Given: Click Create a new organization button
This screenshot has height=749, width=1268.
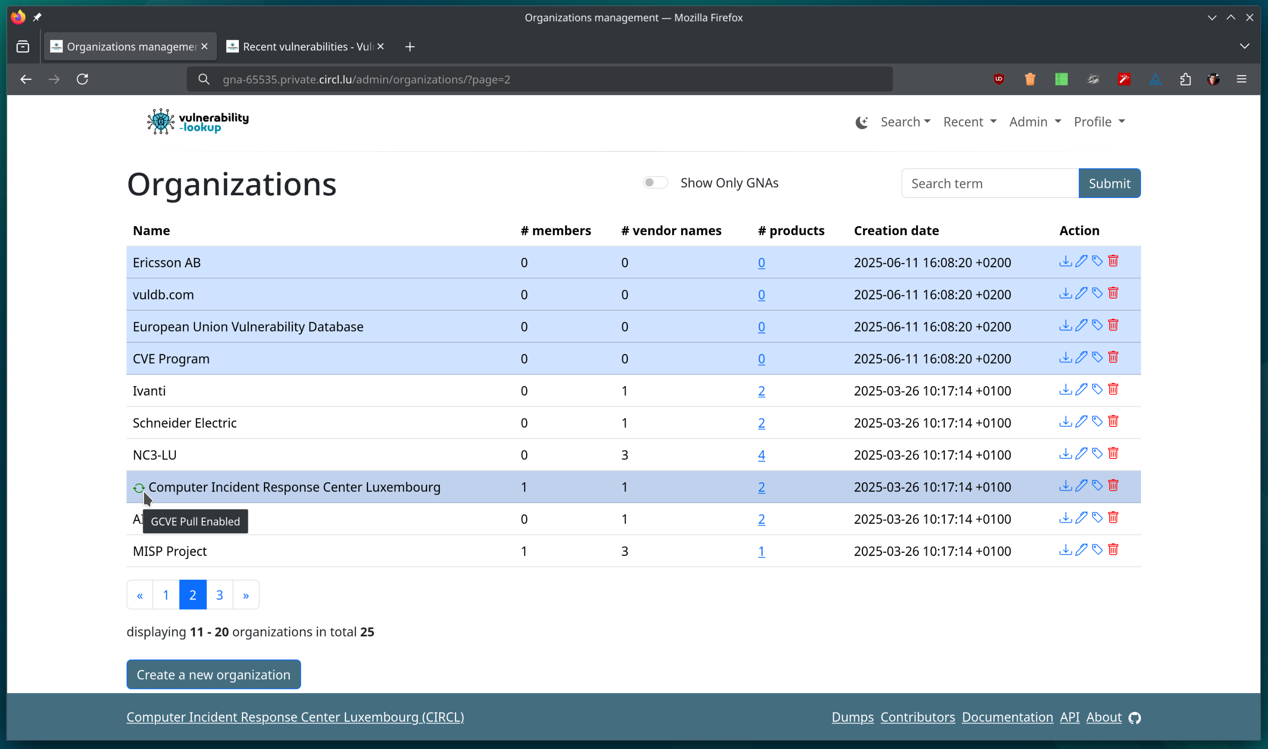Looking at the screenshot, I should [x=214, y=675].
